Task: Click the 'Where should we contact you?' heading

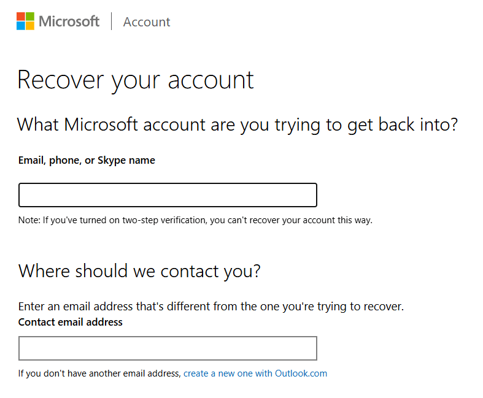Action: click(139, 272)
